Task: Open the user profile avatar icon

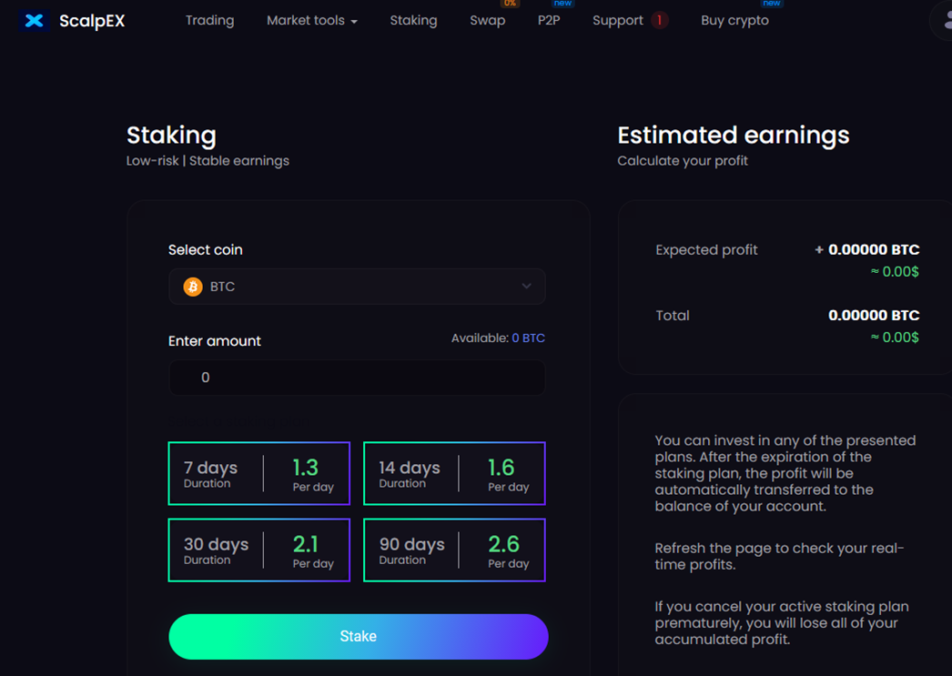Action: tap(943, 21)
